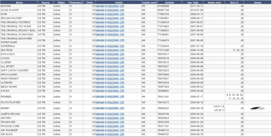Click the Brand column header
Viewport: 272px width, 137px height.
tap(19, 2)
